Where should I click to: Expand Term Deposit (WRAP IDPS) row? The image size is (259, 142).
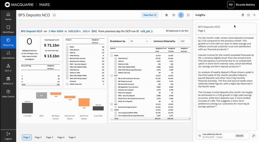coord(116,113)
